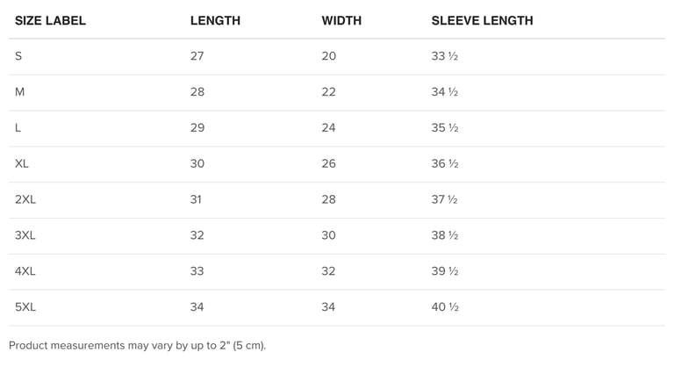
Task: Click the sleeve length 35 ½ cell
Action: click(445, 128)
